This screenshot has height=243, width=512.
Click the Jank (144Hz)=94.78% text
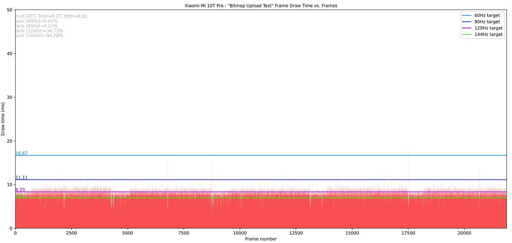tap(39, 36)
